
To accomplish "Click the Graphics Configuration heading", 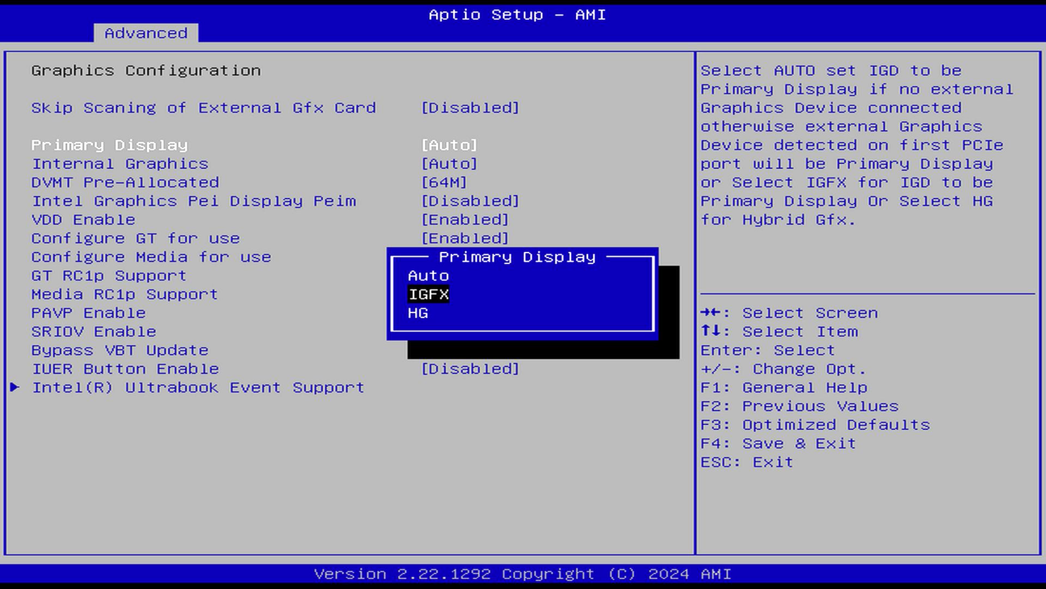I will [x=146, y=70].
